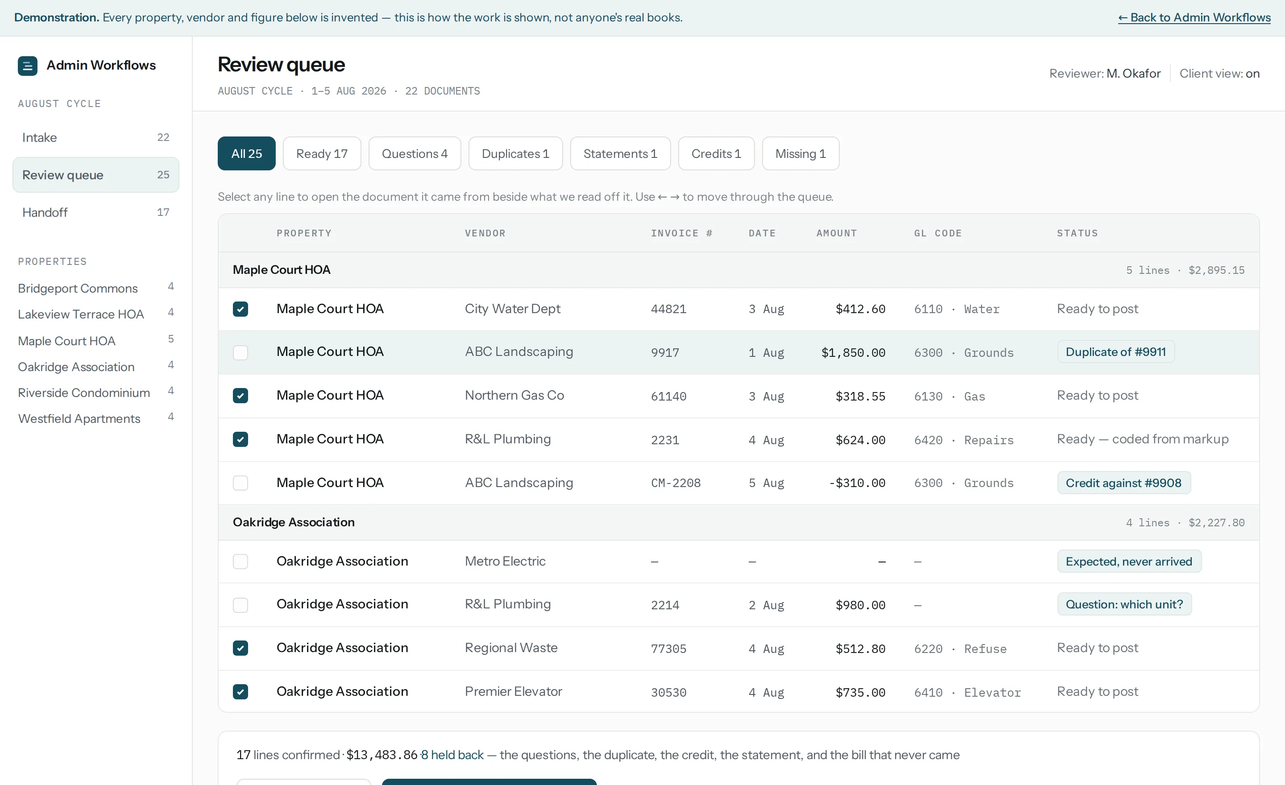
Task: Check the R&L Plumbing 2214 checkbox
Action: coord(240,605)
